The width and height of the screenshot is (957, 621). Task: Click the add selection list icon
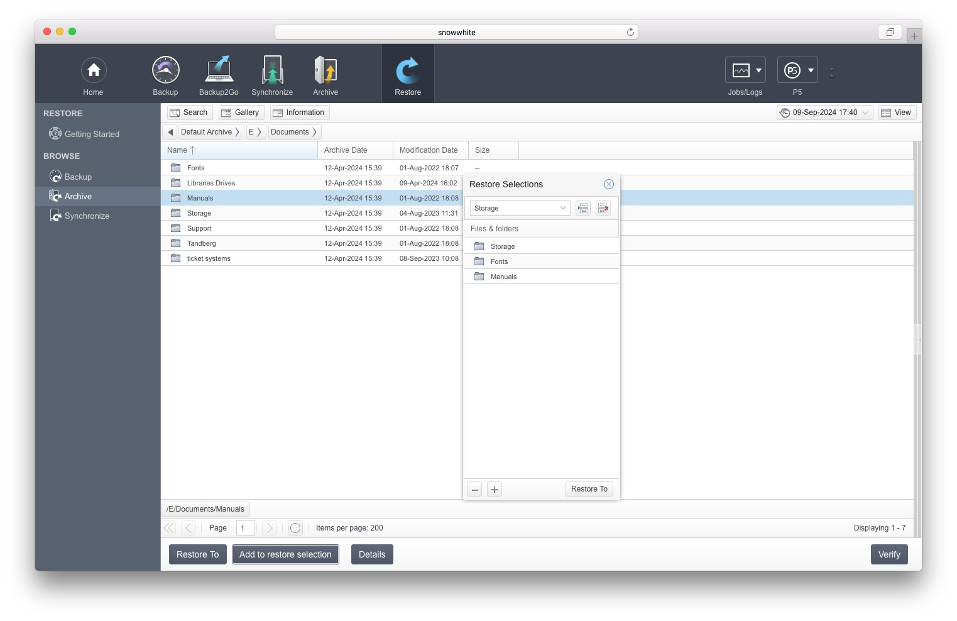[583, 208]
